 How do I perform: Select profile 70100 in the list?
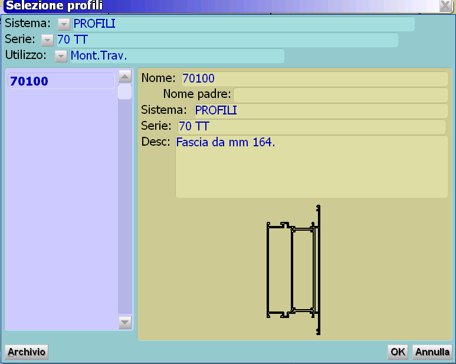point(61,81)
